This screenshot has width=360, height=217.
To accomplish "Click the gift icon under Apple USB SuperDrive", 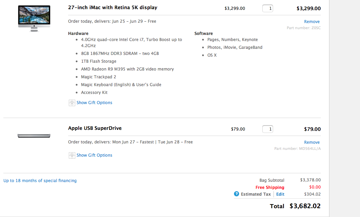I will coord(72,155).
